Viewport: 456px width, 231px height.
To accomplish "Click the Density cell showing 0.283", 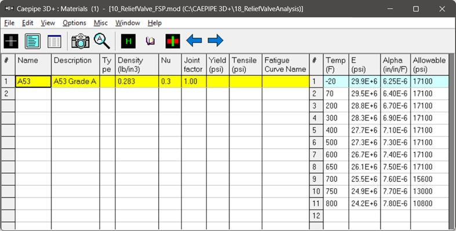I will point(137,82).
